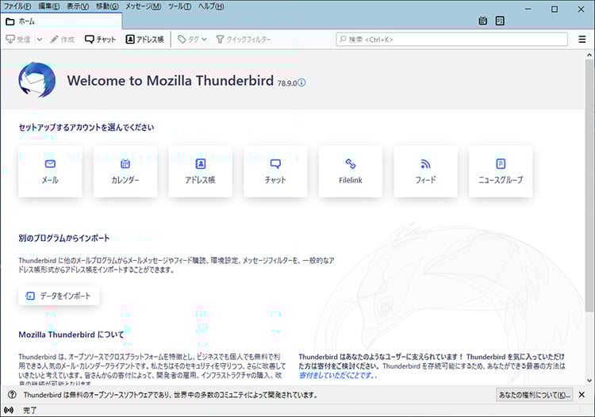This screenshot has height=417, width=595.
Task: Set up a チャット account card
Action: pos(275,171)
